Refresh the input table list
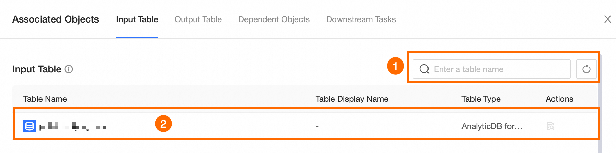 pos(586,69)
